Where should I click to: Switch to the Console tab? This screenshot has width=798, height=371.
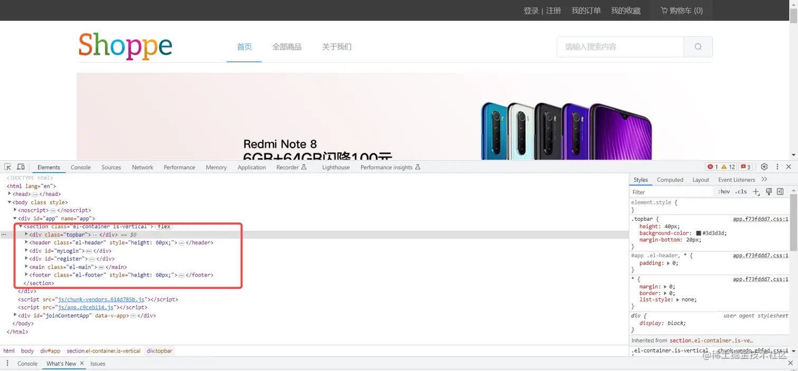pos(81,167)
